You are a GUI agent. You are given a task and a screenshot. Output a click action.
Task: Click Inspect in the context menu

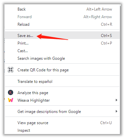pyautogui.click(x=62, y=130)
